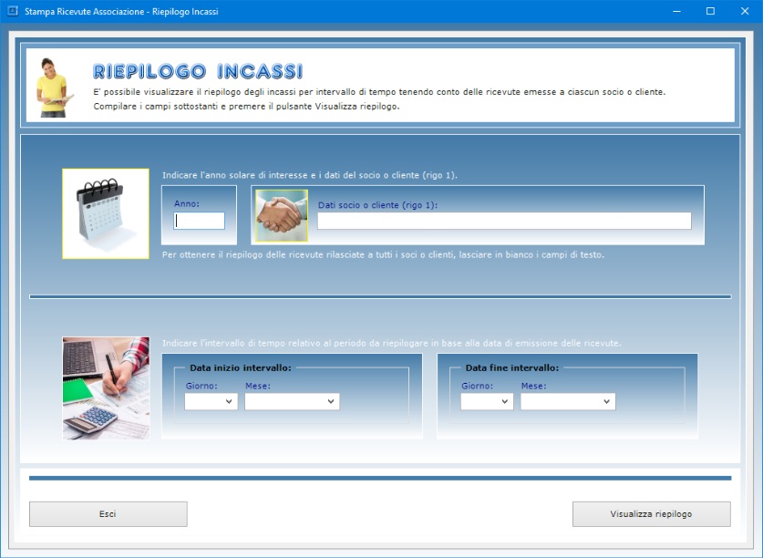Open Mese dropdown for Data inizio intervallo
The height and width of the screenshot is (558, 763).
tap(292, 402)
